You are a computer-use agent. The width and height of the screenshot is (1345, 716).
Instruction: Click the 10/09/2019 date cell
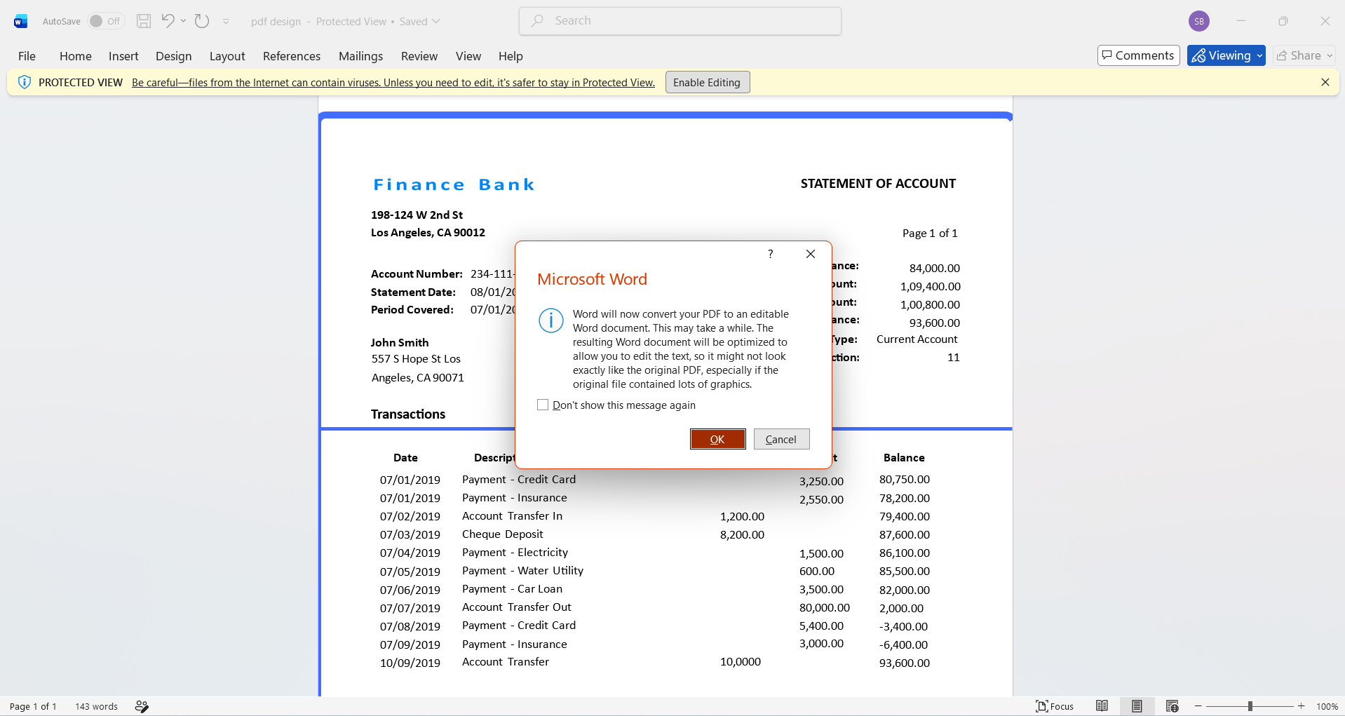[410, 663]
